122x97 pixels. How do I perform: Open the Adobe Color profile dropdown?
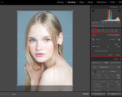click(105, 67)
